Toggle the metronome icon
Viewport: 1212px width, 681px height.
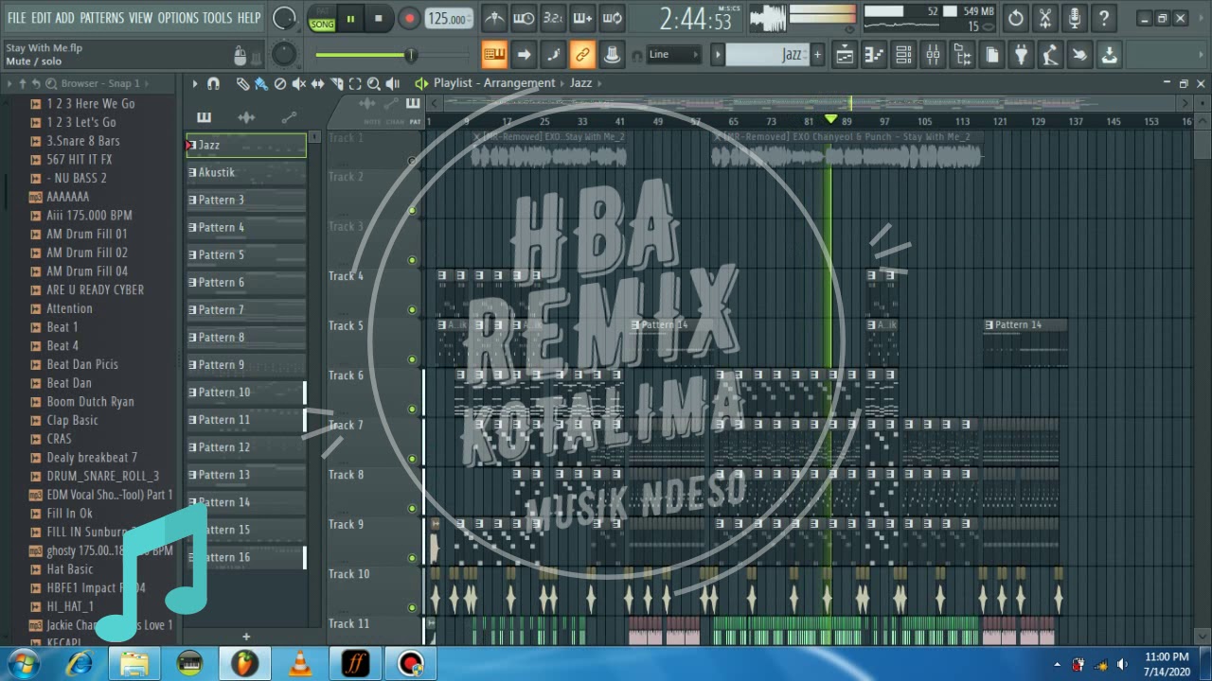(x=494, y=18)
